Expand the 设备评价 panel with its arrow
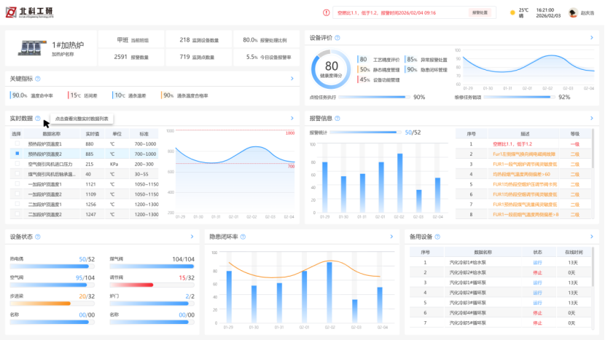This screenshot has height=340, width=605. (x=591, y=38)
